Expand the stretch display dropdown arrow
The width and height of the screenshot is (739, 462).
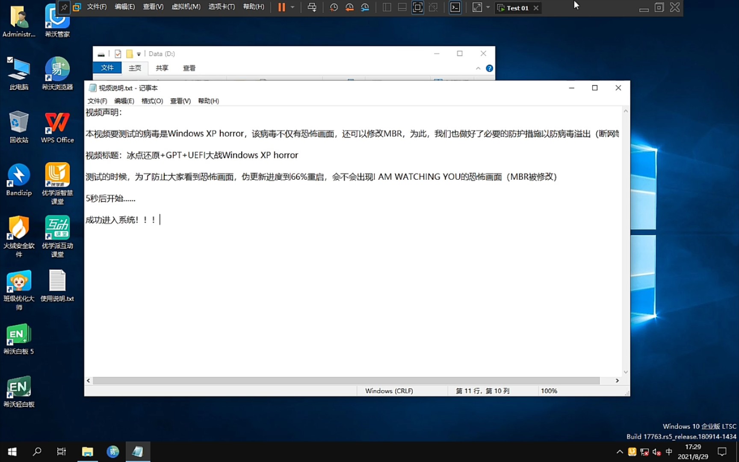coord(488,7)
